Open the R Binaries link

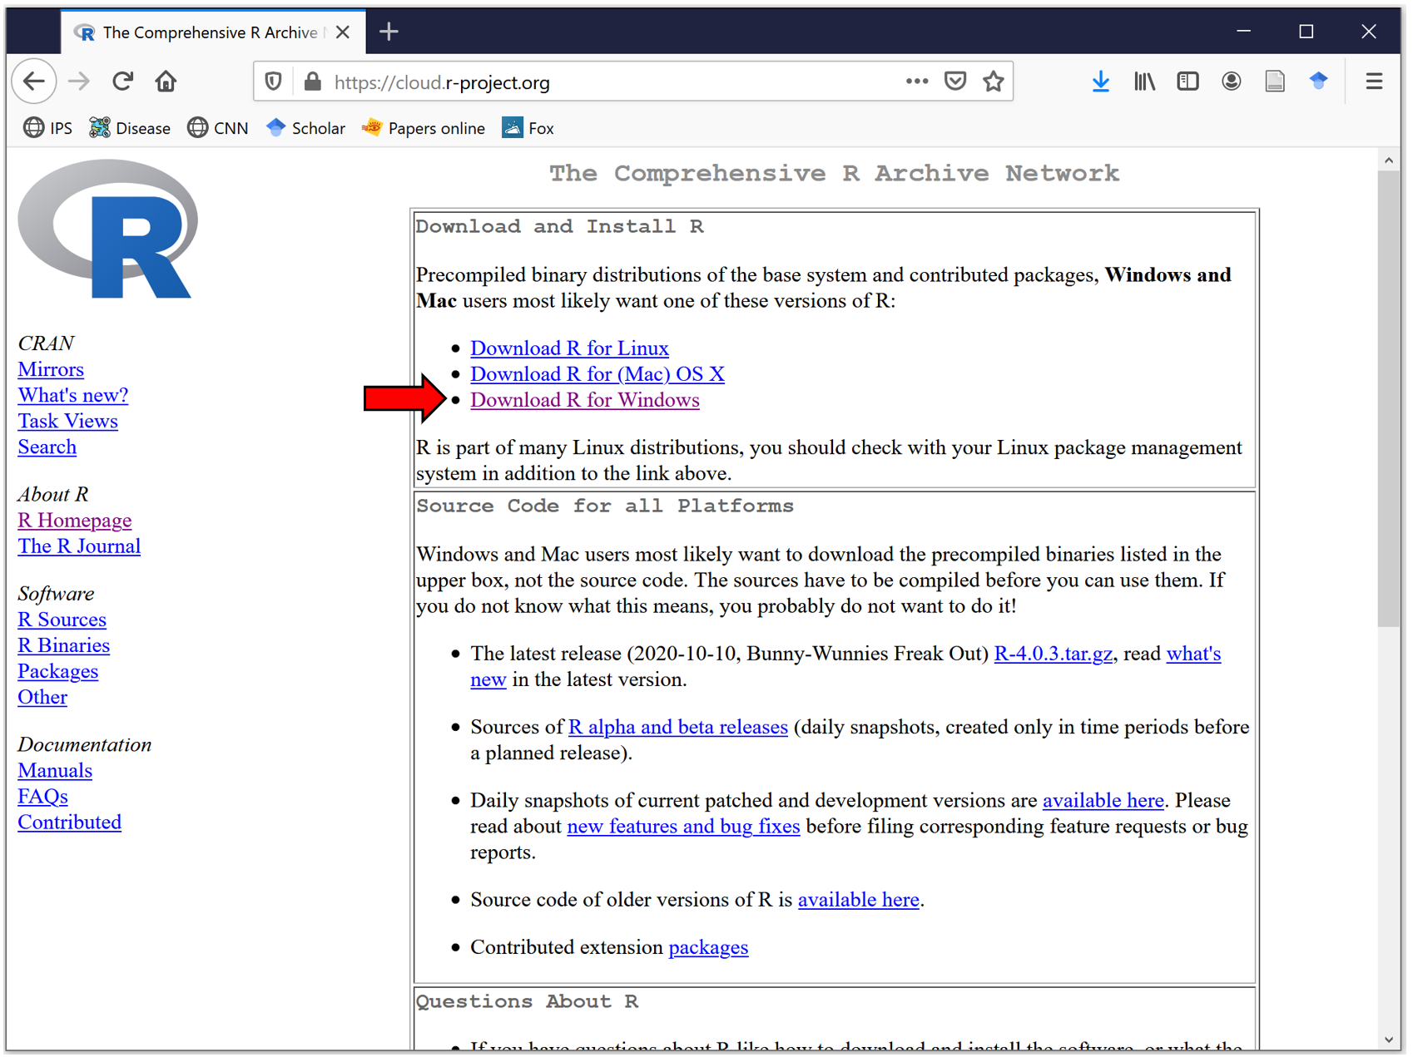64,645
